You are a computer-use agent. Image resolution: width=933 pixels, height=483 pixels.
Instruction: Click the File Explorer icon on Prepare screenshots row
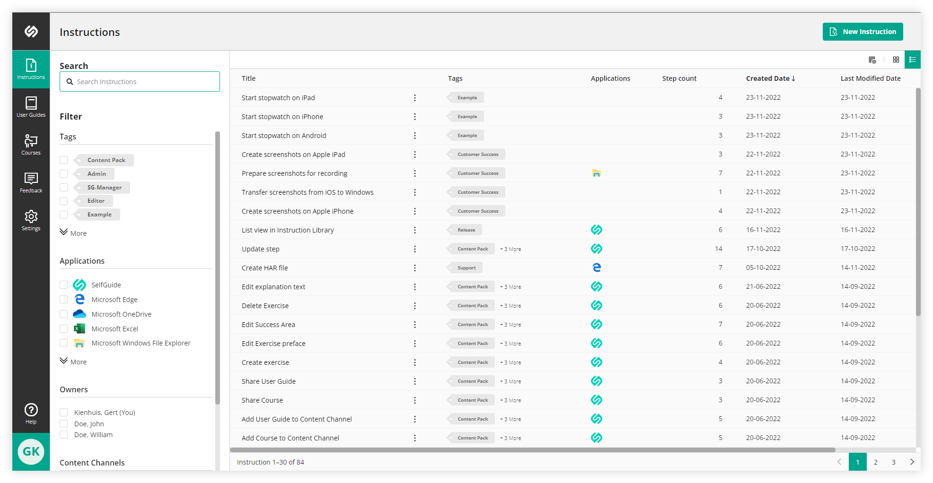[x=597, y=173]
